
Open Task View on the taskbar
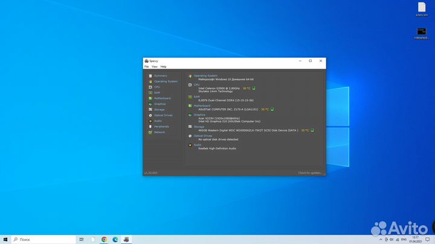pyautogui.click(x=82, y=240)
